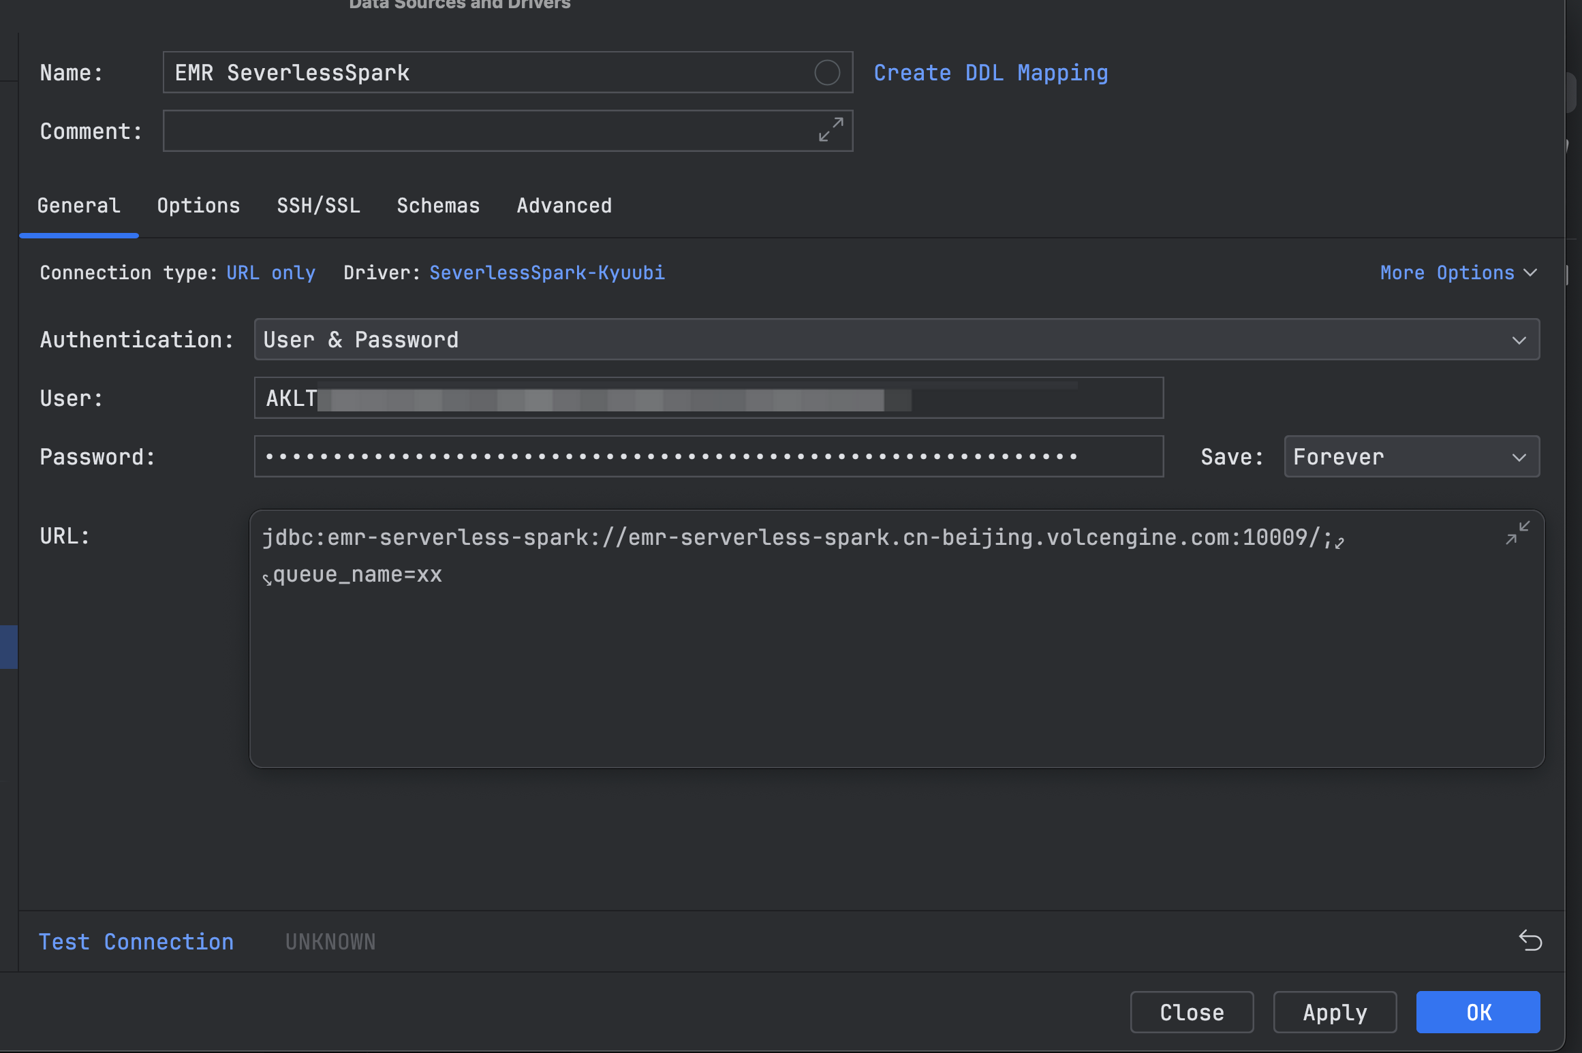Switch to the Schemas tab
1582x1053 pixels.
[438, 206]
